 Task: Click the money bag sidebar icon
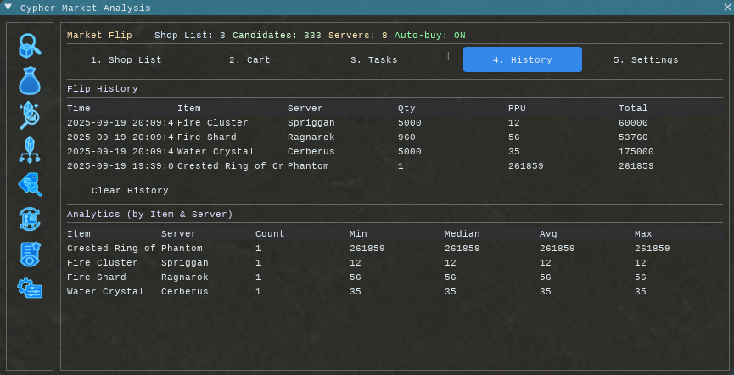pyautogui.click(x=30, y=81)
